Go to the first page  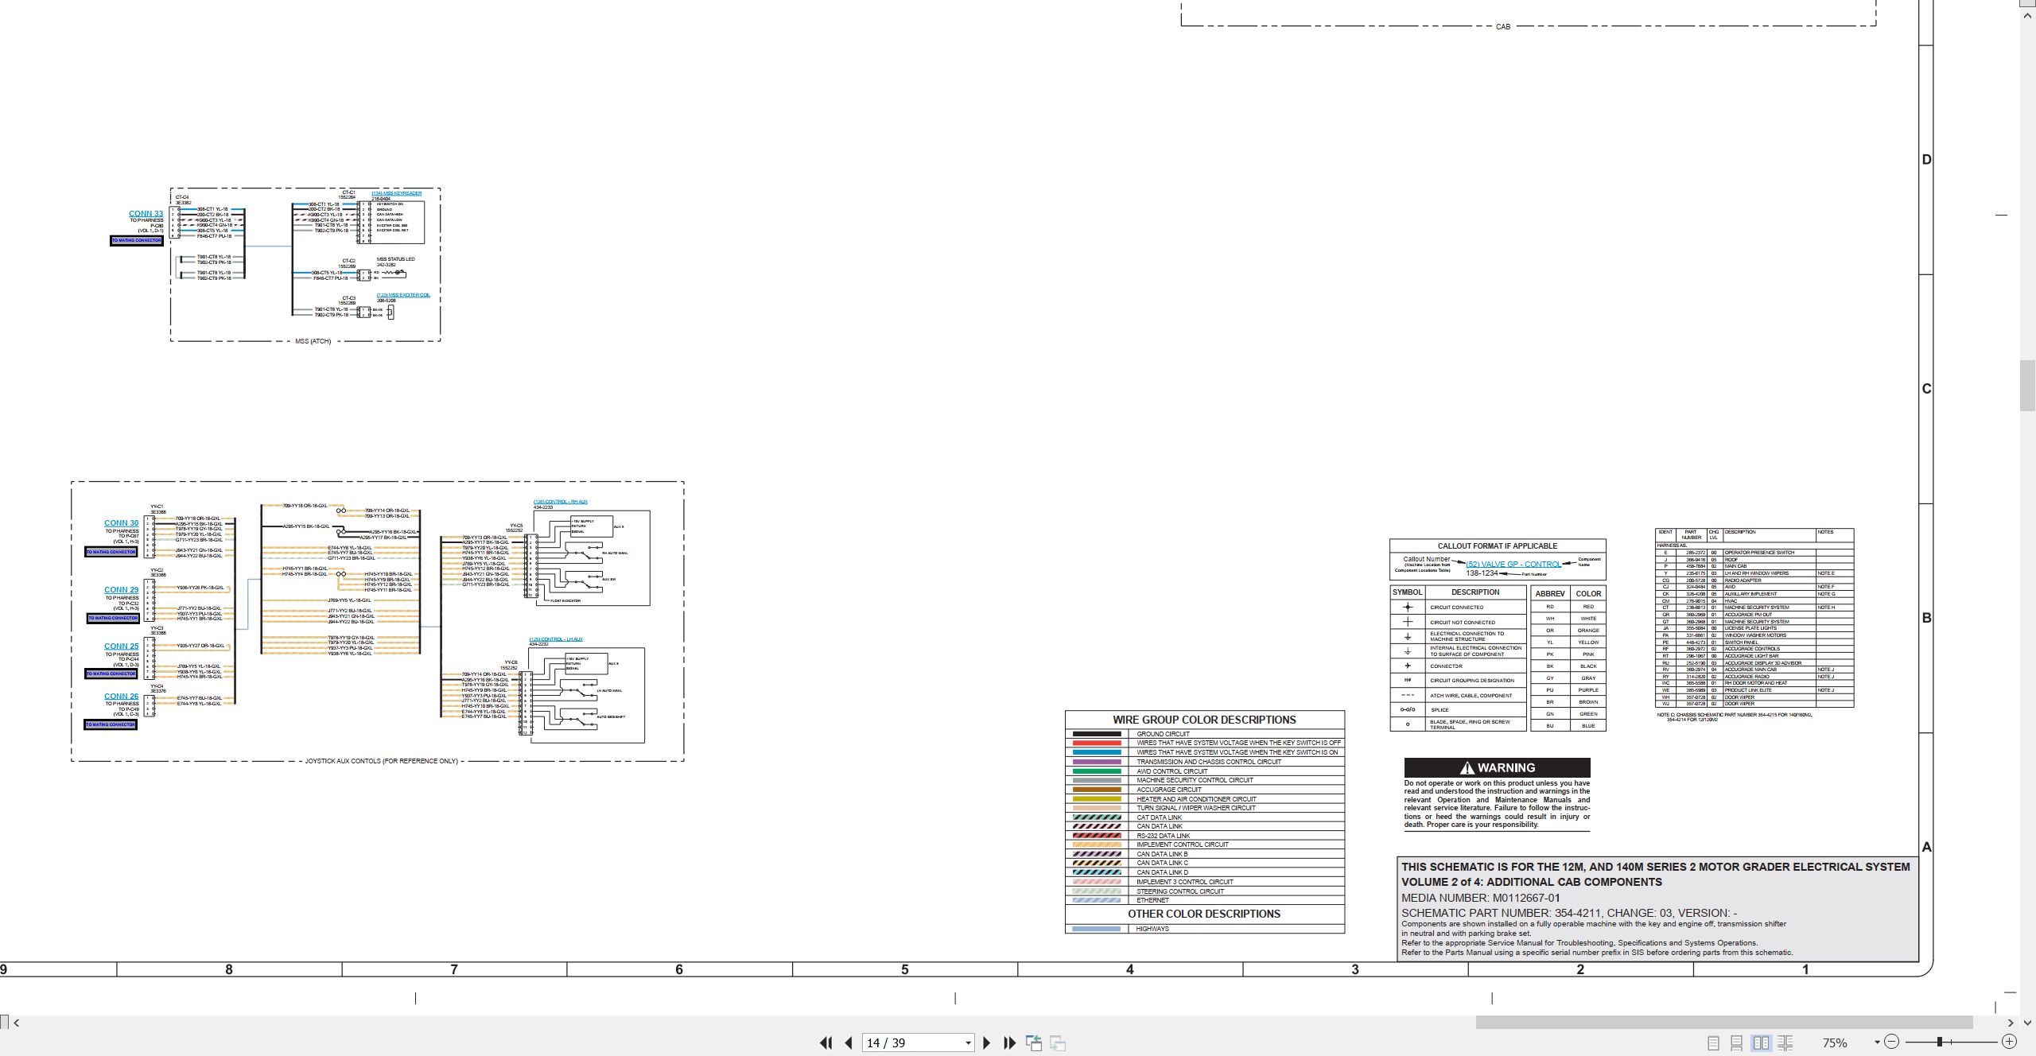826,1042
